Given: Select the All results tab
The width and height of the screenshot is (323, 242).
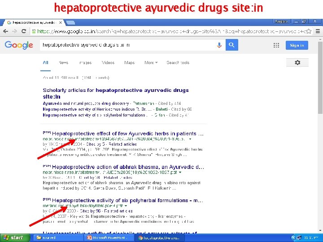Looking at the screenshot, I should pos(45,63).
